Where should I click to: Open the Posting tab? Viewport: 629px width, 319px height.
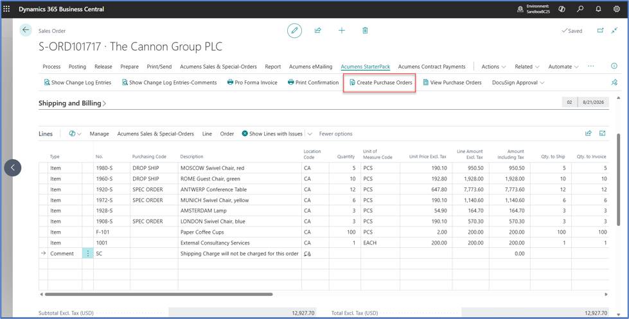tap(78, 67)
